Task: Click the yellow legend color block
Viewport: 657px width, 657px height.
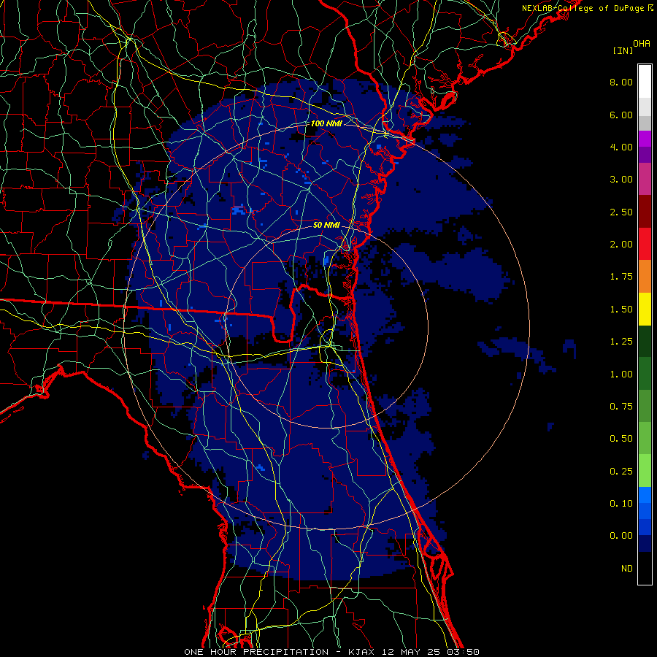Action: (x=645, y=309)
